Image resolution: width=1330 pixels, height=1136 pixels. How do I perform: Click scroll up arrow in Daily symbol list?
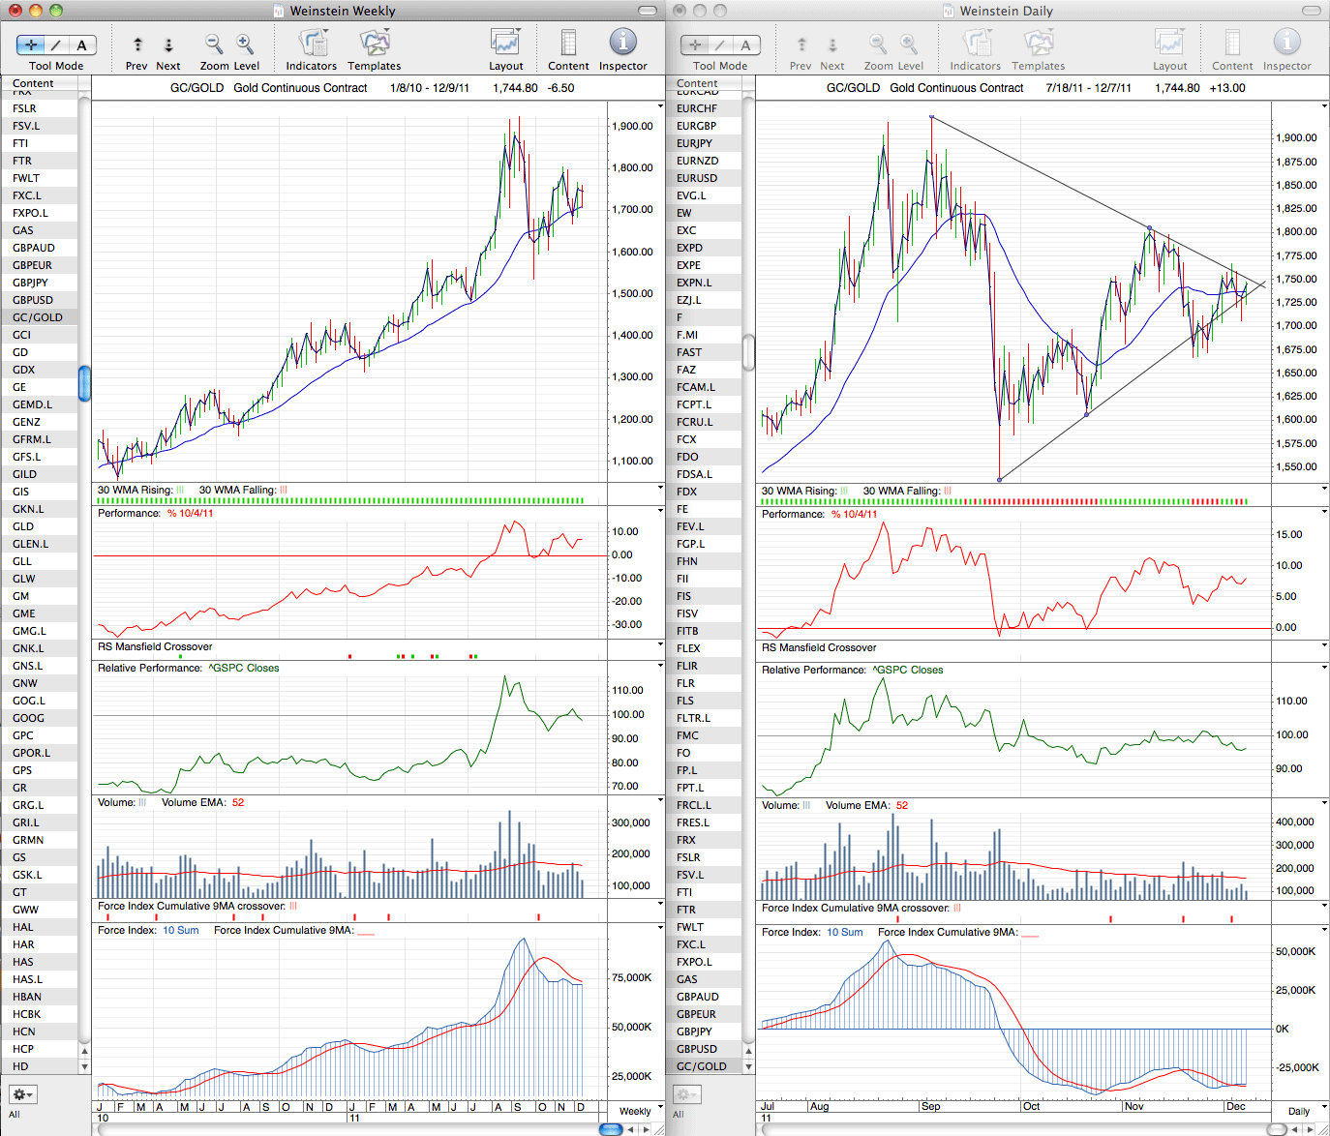748,1051
